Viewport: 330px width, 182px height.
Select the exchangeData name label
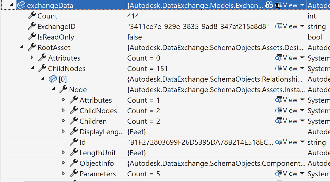[x=50, y=5]
